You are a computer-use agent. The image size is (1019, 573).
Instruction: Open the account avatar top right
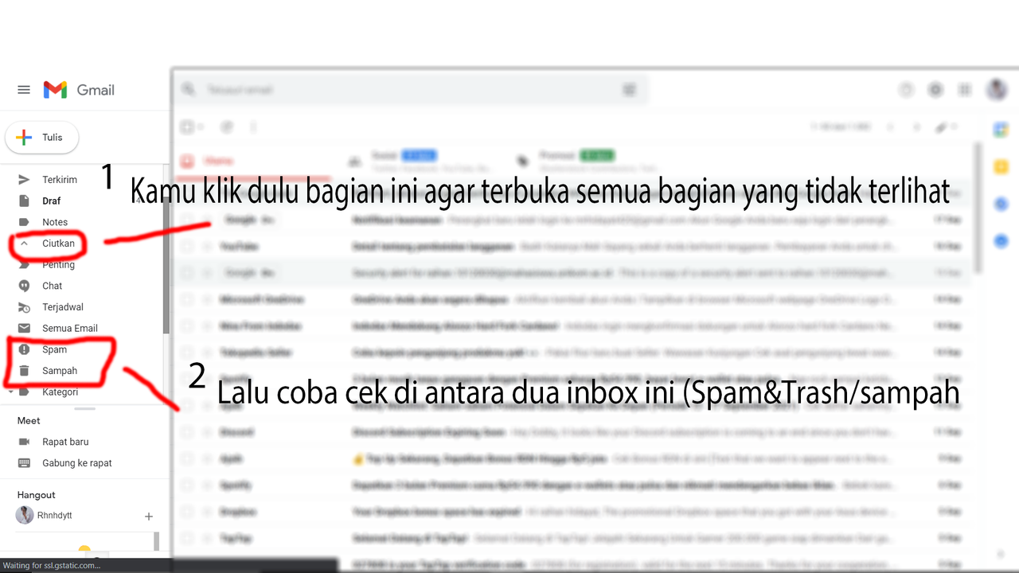(997, 89)
